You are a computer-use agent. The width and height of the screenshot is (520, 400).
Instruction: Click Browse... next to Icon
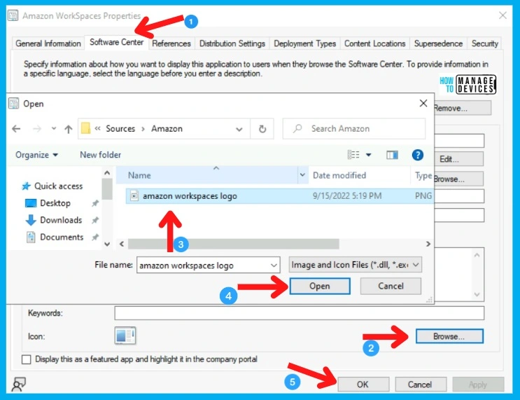449,336
